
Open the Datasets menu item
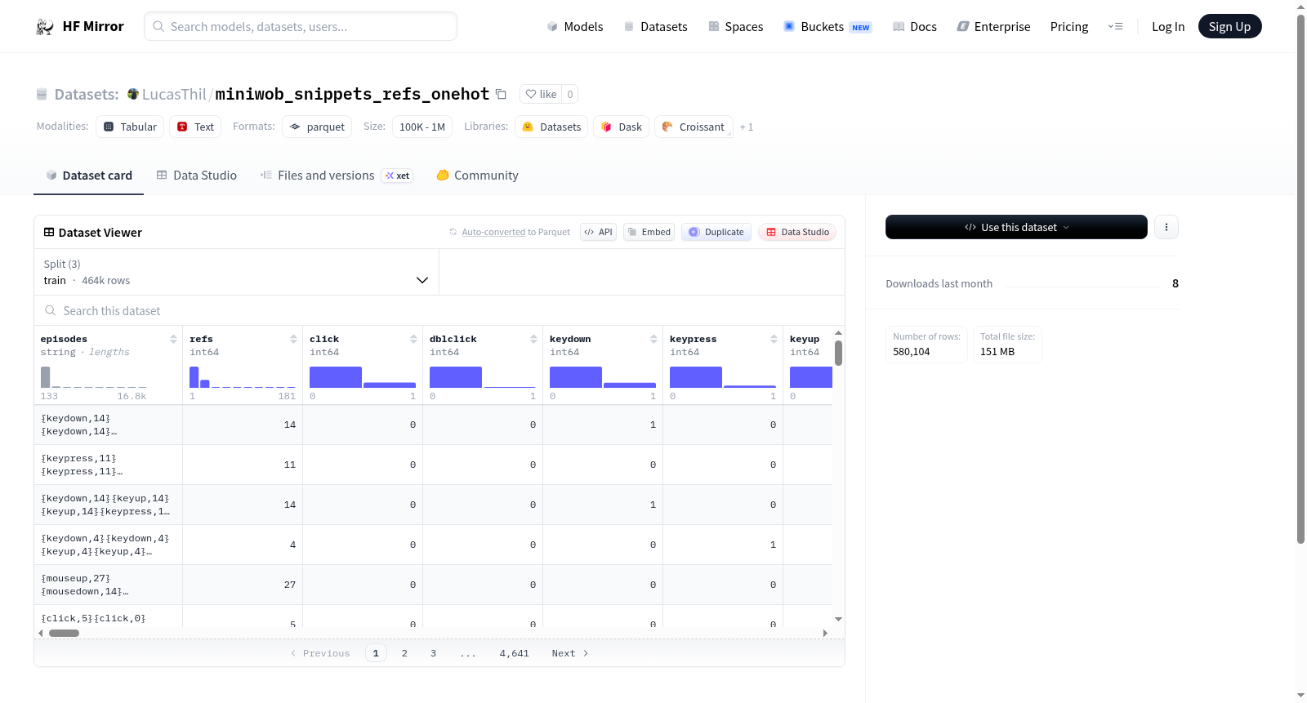coord(655,27)
